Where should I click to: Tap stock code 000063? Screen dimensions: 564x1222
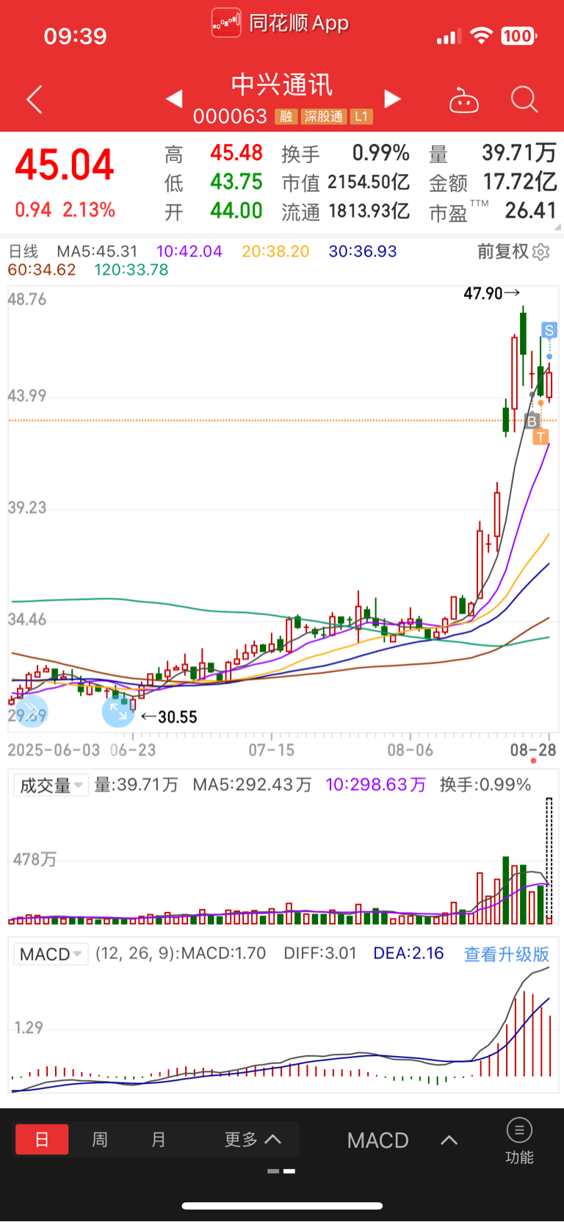(230, 116)
